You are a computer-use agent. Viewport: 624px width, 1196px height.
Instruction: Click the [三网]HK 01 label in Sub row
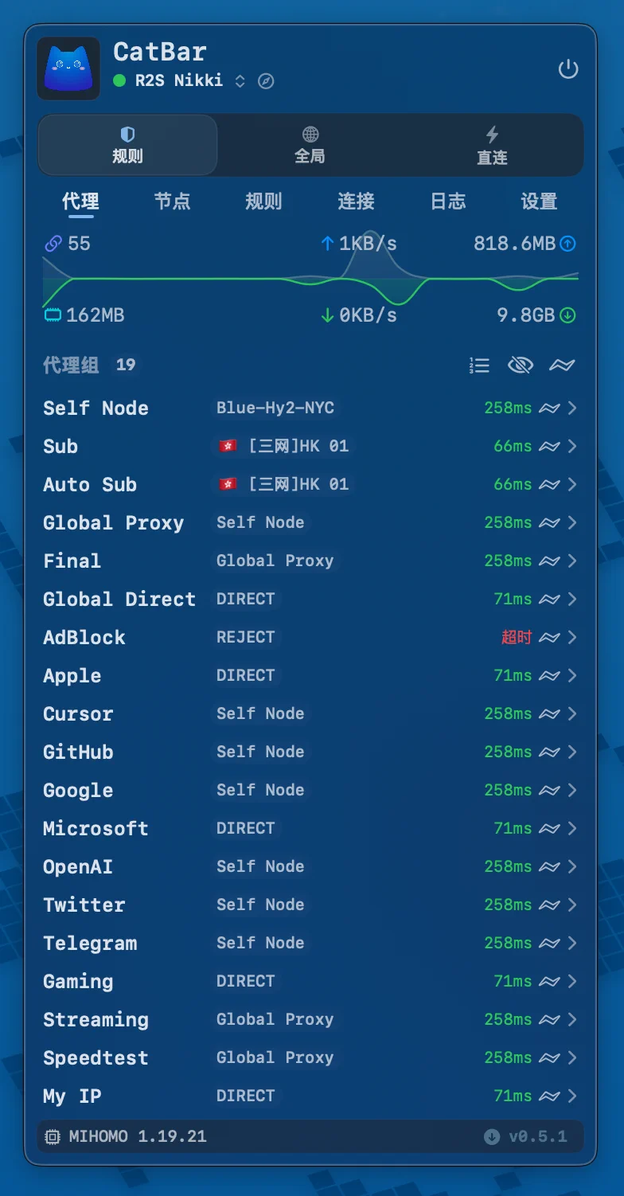point(284,447)
